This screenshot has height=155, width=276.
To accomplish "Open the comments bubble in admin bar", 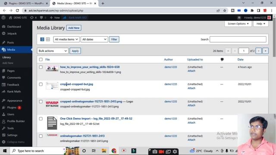I will 43,18.
